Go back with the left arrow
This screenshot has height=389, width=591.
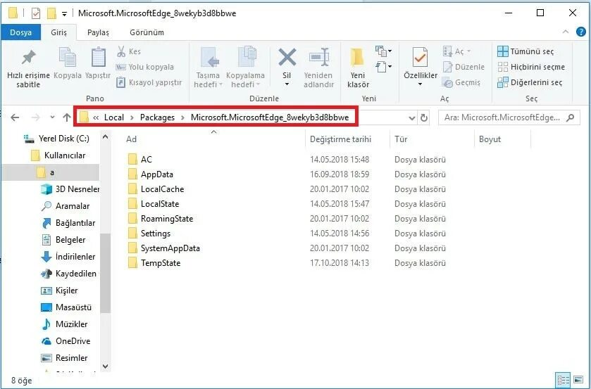tap(15, 117)
